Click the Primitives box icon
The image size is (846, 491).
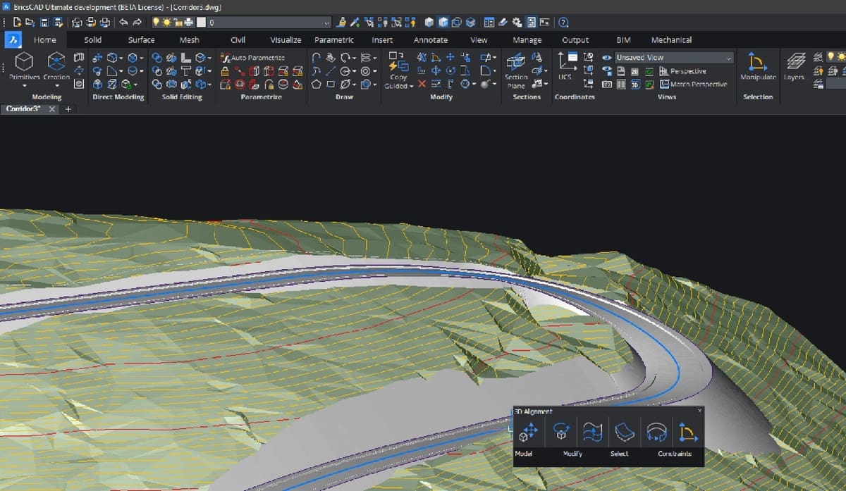pyautogui.click(x=25, y=61)
